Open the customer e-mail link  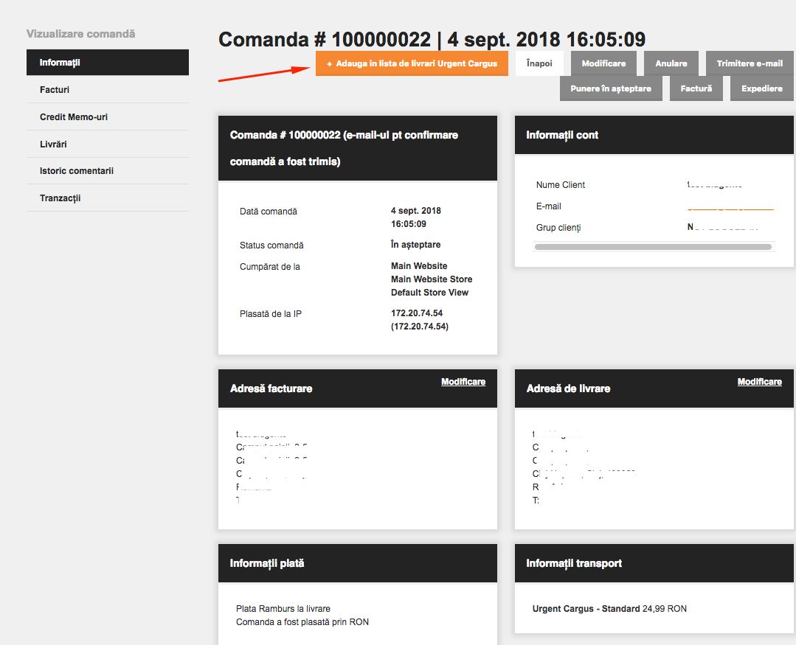coord(730,207)
